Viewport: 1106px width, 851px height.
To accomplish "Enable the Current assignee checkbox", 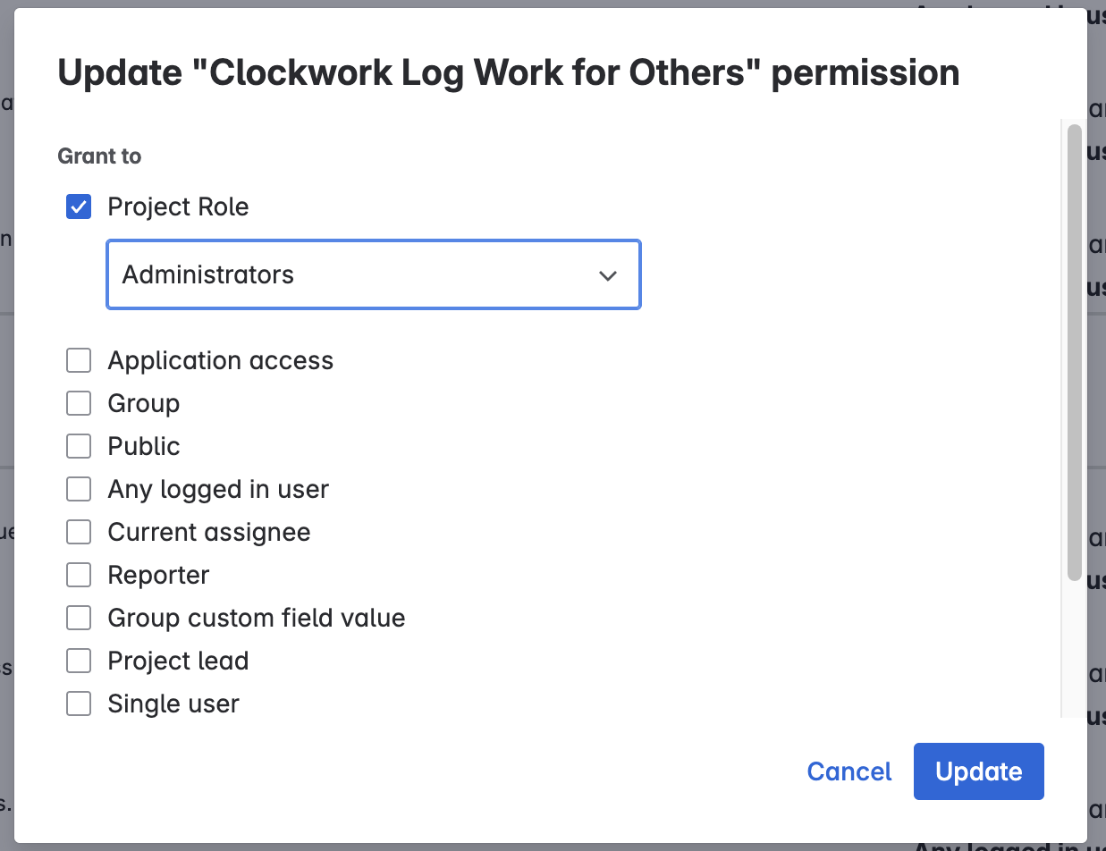I will coord(79,532).
